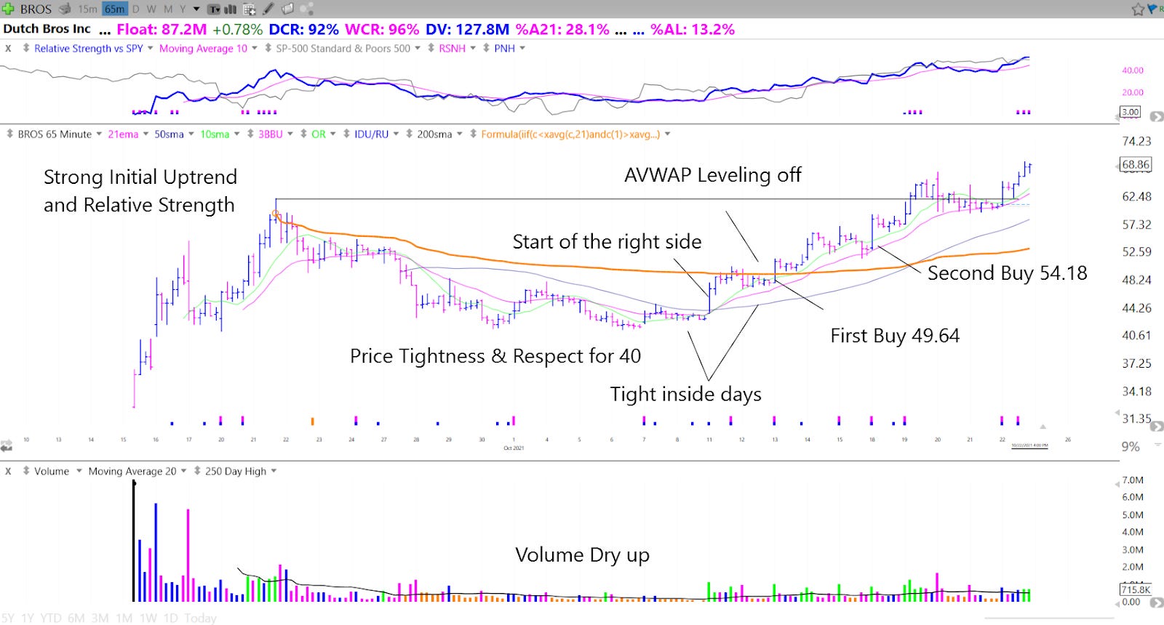The height and width of the screenshot is (625, 1164).
Task: Open the 10sma indicator menu
Action: [x=236, y=134]
